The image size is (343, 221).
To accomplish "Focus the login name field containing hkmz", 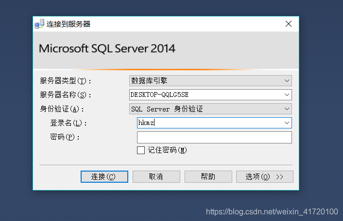I will (210, 123).
